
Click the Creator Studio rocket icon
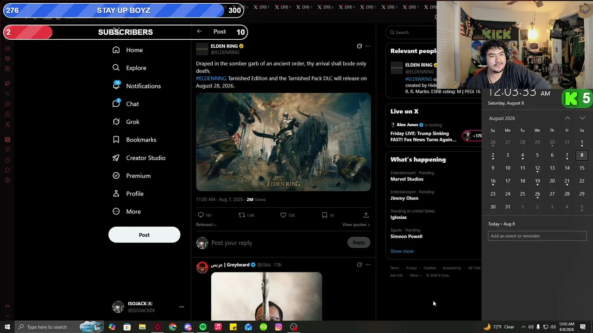coord(116,158)
